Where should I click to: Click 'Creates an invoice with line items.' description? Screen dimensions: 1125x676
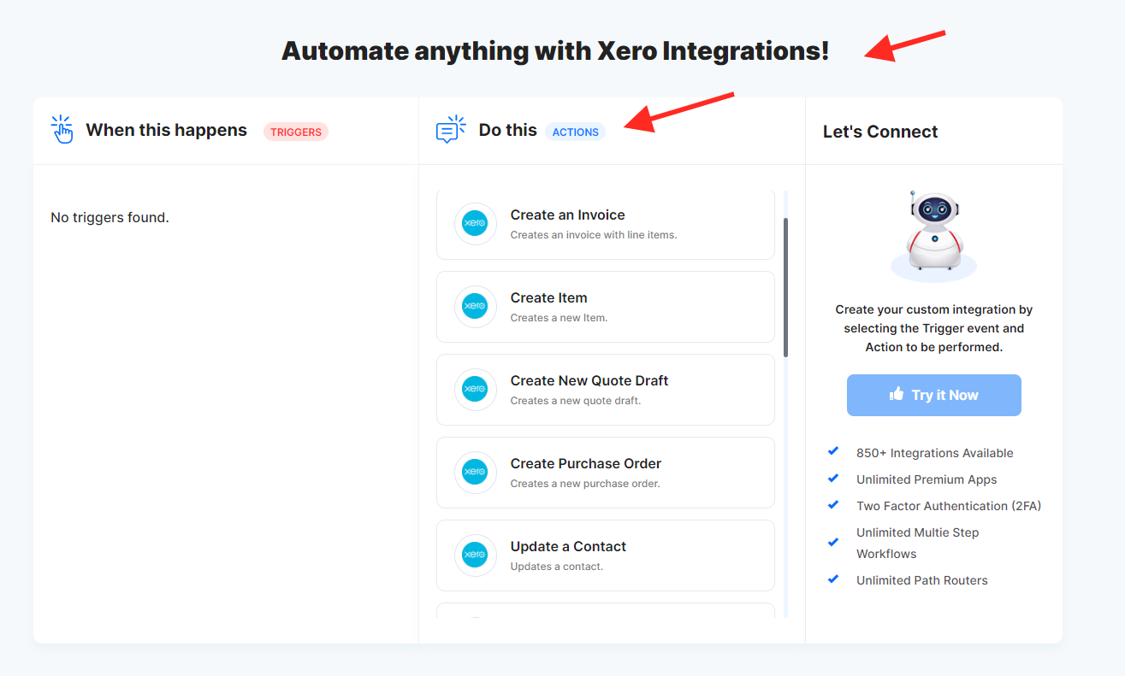pyautogui.click(x=594, y=235)
